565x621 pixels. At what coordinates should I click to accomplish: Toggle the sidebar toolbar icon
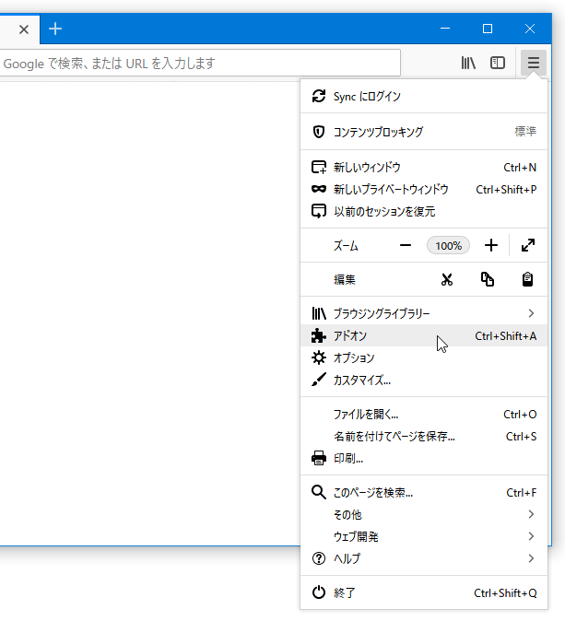[x=498, y=63]
